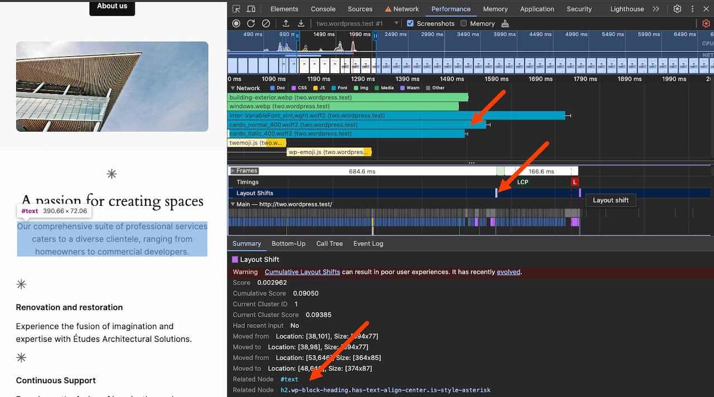This screenshot has height=397, width=714.
Task: Toggle the device toolbar icon
Action: tap(251, 9)
